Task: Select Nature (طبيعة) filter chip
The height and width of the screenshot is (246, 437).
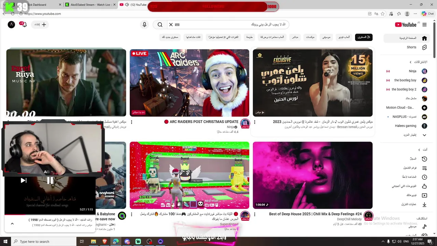Action: [250, 37]
